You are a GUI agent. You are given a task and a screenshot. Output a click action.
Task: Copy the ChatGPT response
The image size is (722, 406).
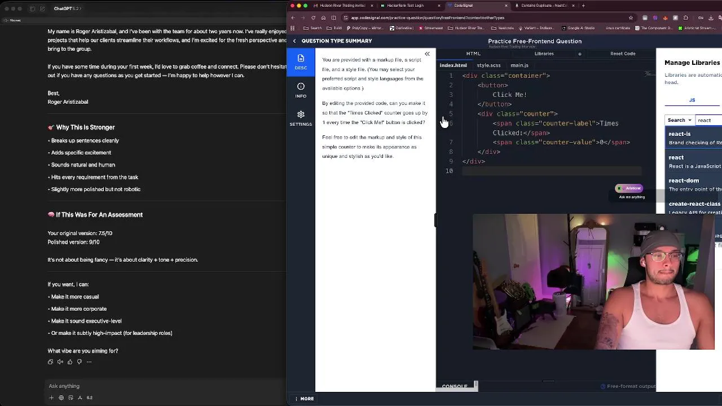[51, 362]
